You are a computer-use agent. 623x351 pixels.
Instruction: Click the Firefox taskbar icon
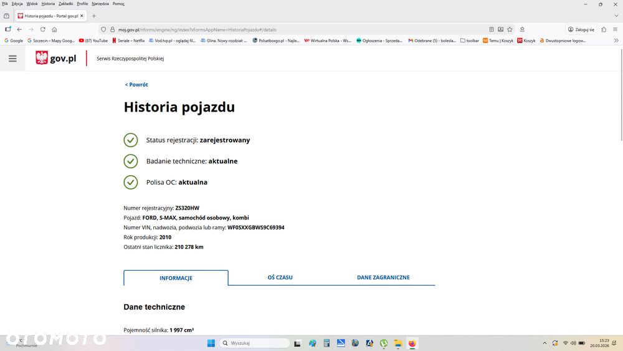point(412,343)
